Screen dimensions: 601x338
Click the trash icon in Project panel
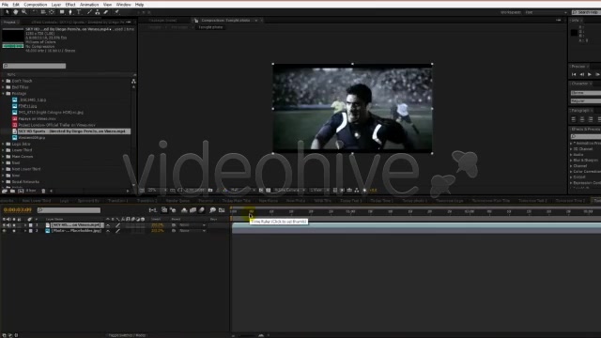click(43, 191)
